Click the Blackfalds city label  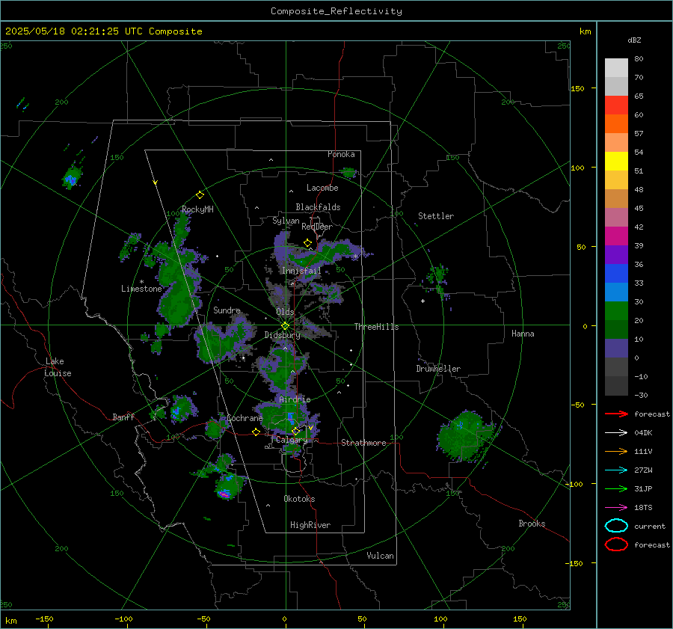(318, 207)
